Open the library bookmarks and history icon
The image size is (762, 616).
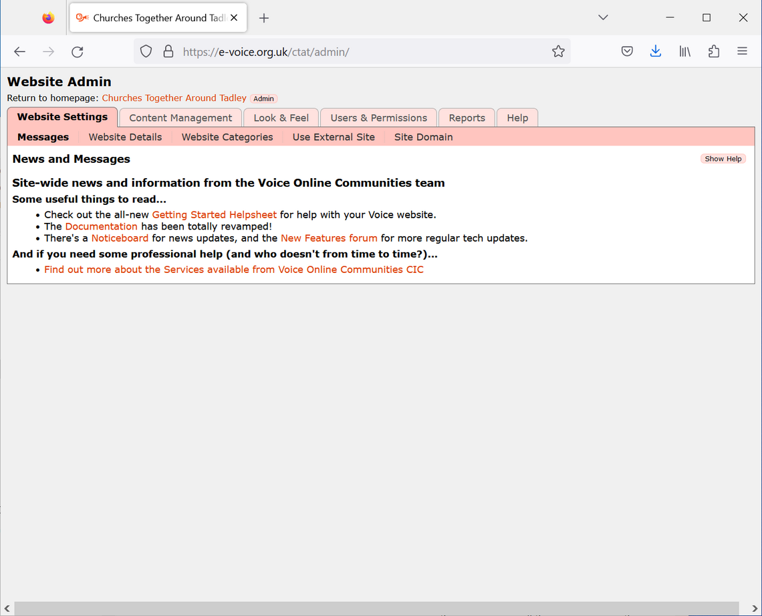pyautogui.click(x=684, y=51)
